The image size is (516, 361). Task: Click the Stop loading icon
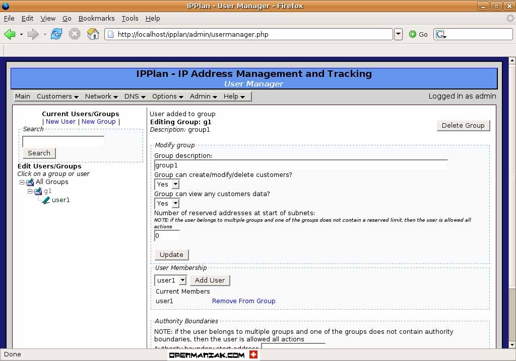pos(75,34)
